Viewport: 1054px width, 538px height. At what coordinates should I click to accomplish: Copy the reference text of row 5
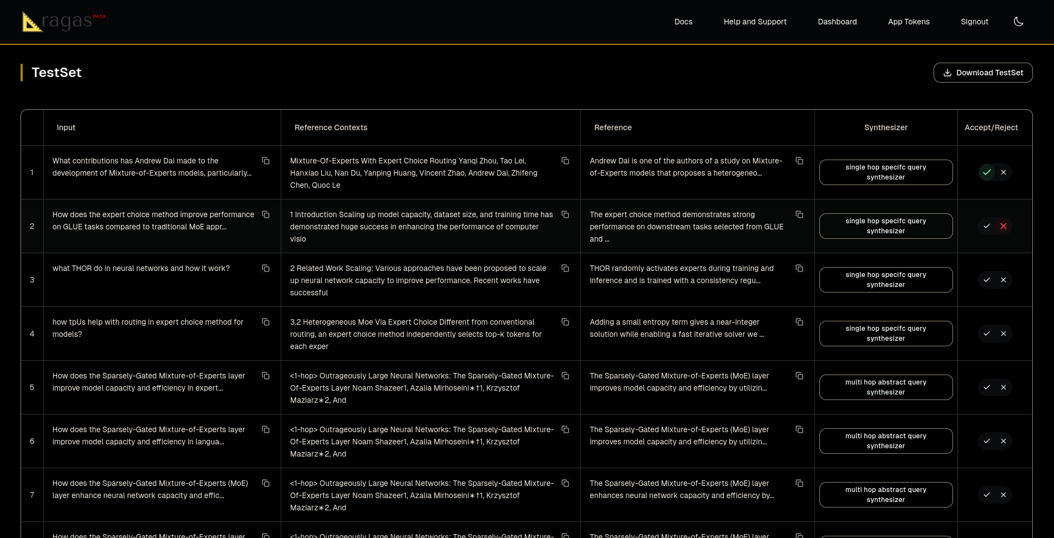pos(799,376)
